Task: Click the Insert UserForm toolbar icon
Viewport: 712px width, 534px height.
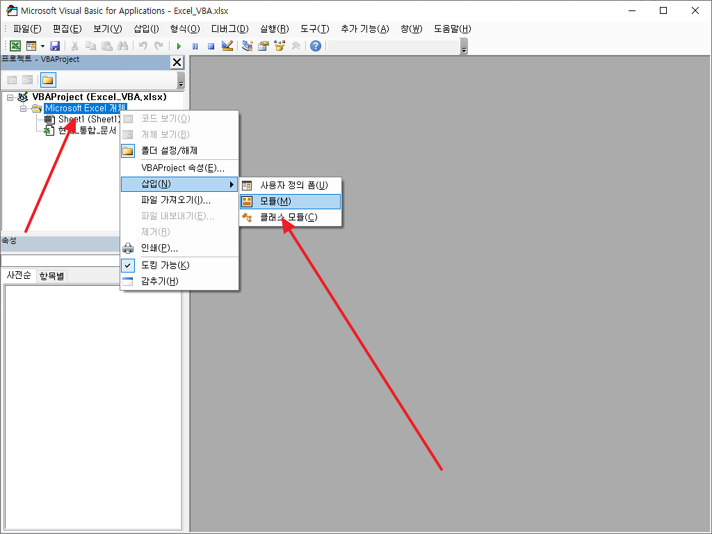Action: tap(31, 46)
